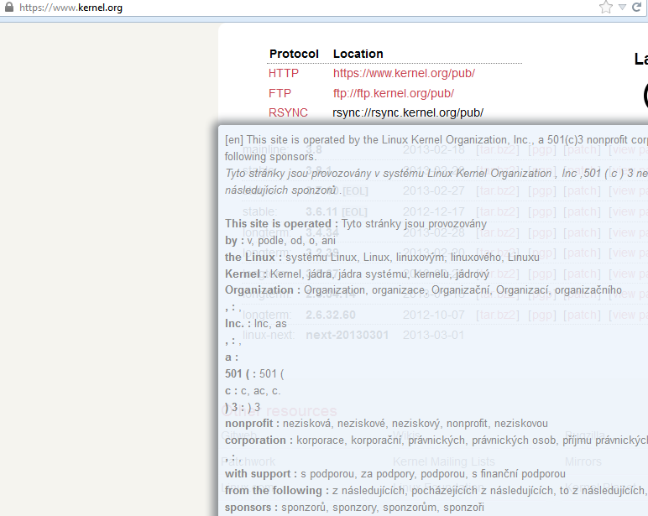This screenshot has width=648, height=516.
Task: Open ftp://ftp.kernel.org/pub/ location link
Action: click(394, 93)
